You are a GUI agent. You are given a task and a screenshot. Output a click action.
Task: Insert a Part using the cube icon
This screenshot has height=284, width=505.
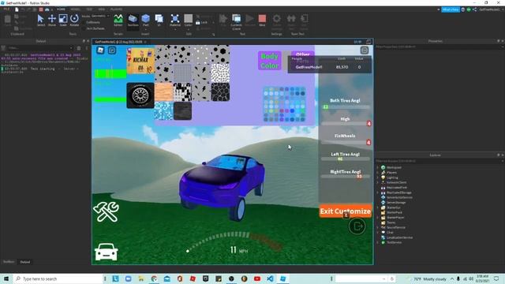145,20
